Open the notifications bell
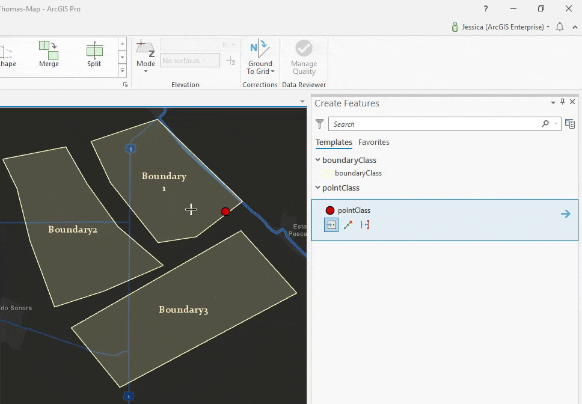 (x=560, y=27)
